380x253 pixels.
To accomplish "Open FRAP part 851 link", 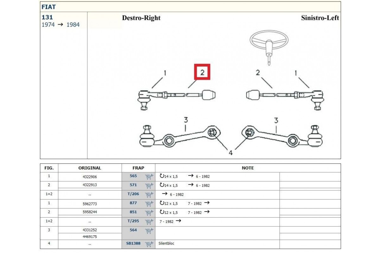I will [133, 212].
